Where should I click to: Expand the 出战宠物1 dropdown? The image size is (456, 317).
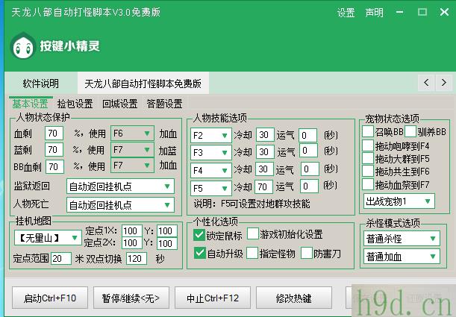pos(399,201)
